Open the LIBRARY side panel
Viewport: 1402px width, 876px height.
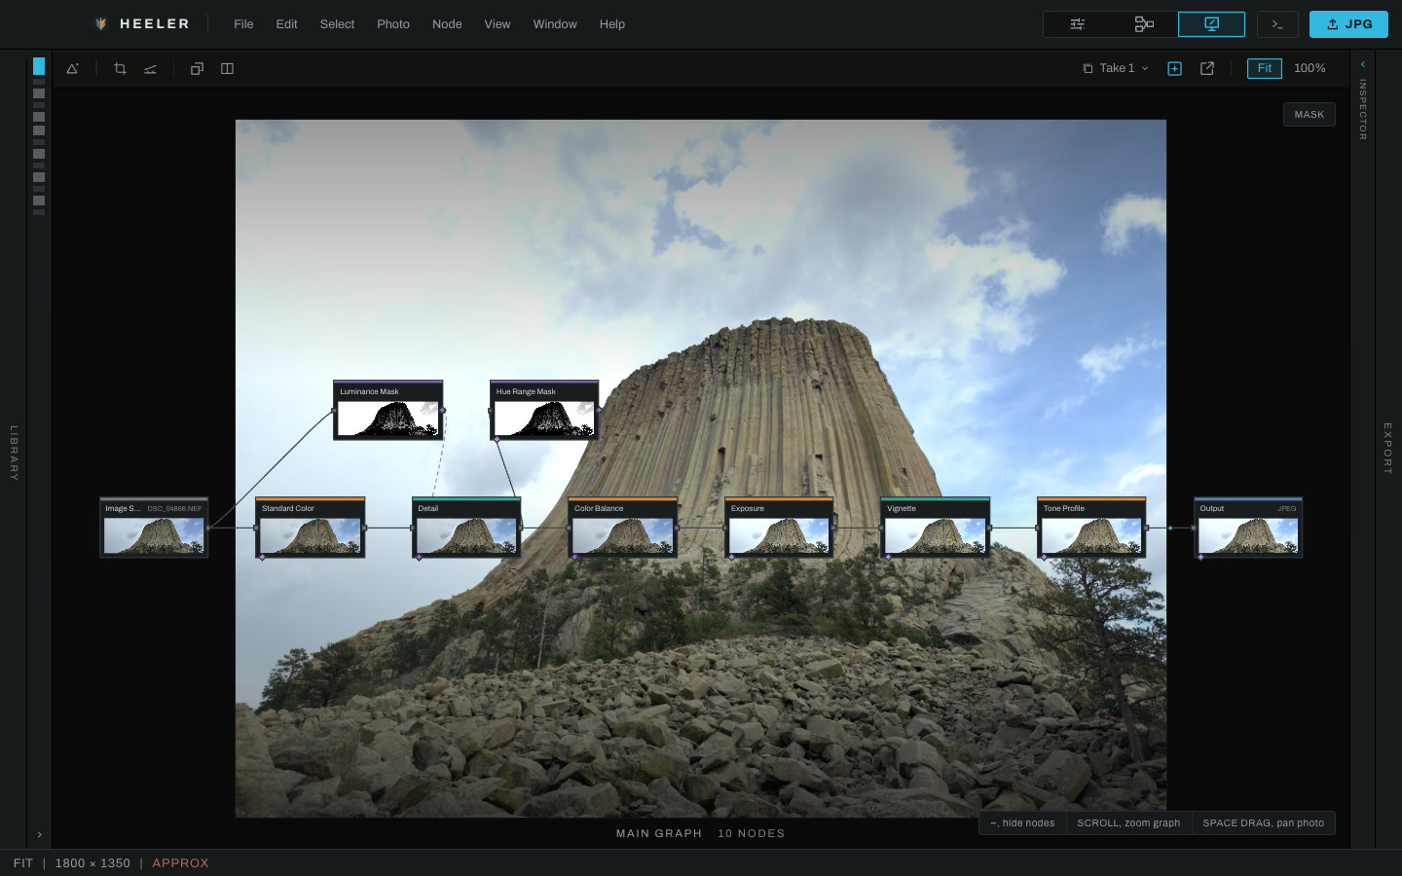[14, 453]
